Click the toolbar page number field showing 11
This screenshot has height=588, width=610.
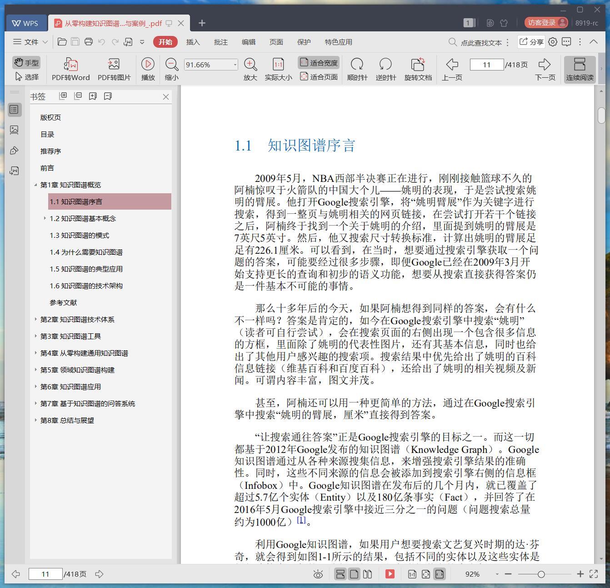coord(486,65)
